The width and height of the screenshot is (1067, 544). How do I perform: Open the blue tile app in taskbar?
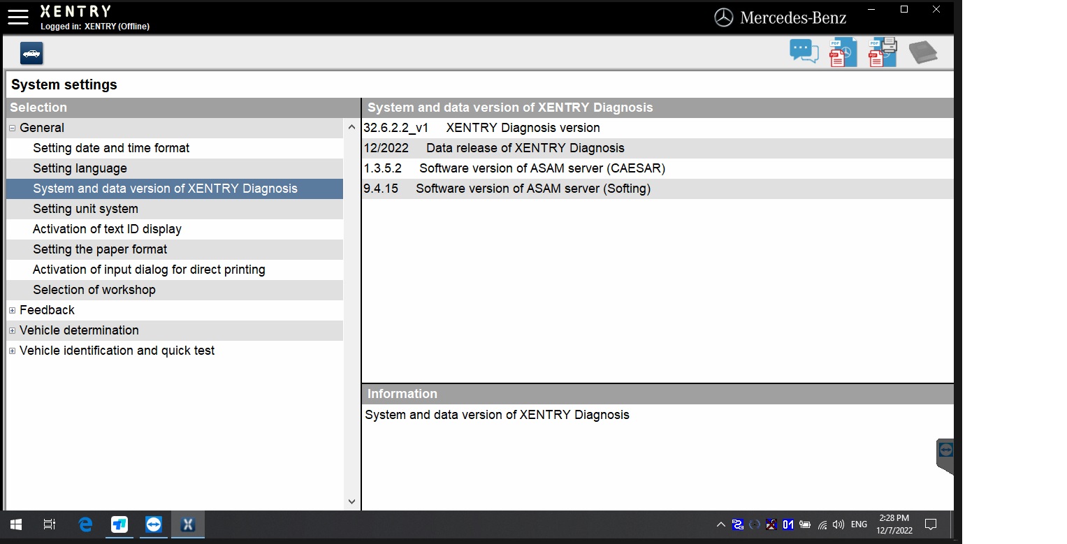tap(119, 524)
